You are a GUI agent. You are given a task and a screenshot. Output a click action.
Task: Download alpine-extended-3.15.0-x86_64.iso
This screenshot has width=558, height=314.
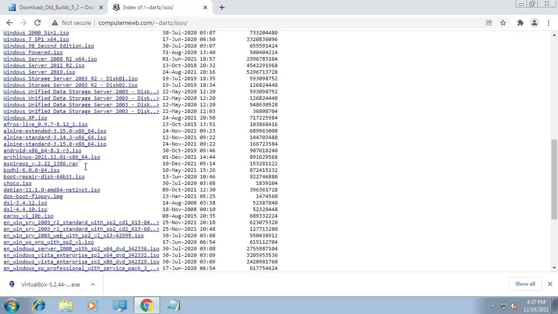coord(55,131)
